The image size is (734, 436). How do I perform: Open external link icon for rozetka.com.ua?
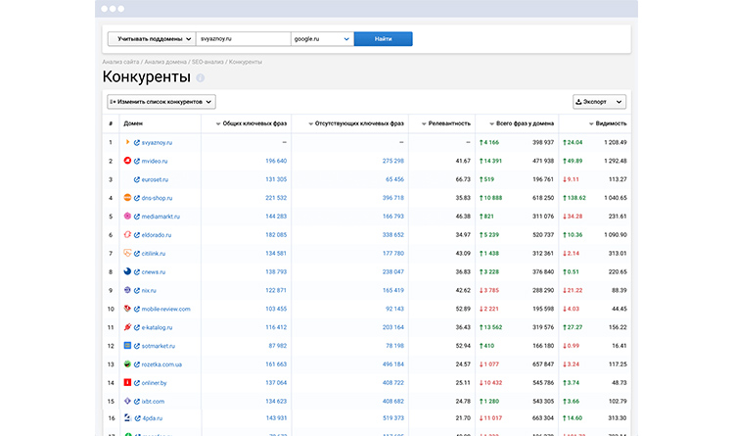click(137, 364)
